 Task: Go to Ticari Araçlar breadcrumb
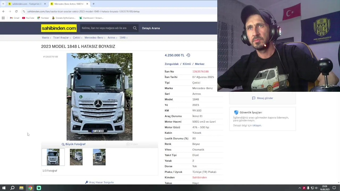point(61,38)
